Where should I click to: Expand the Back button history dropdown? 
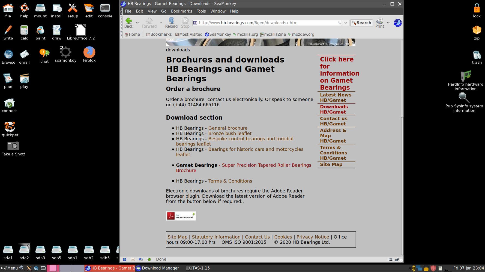tap(137, 23)
